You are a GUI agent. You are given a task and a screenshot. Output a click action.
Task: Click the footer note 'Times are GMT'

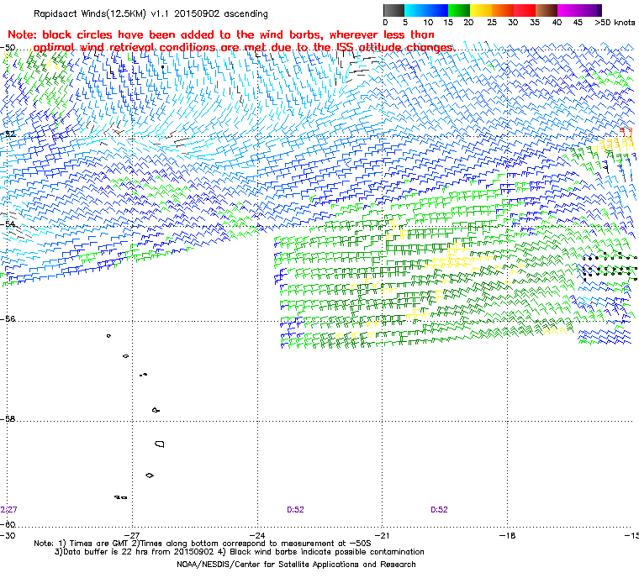(98, 543)
